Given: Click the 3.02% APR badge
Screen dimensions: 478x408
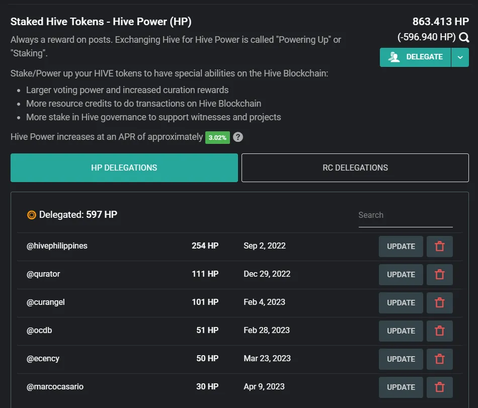Looking at the screenshot, I should coord(217,137).
